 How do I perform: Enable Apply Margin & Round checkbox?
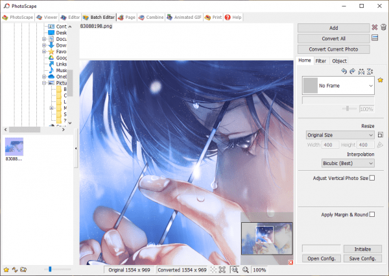[372, 214]
